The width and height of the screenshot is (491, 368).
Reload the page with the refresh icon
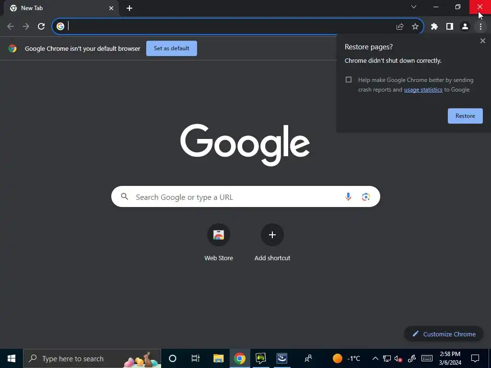point(41,27)
